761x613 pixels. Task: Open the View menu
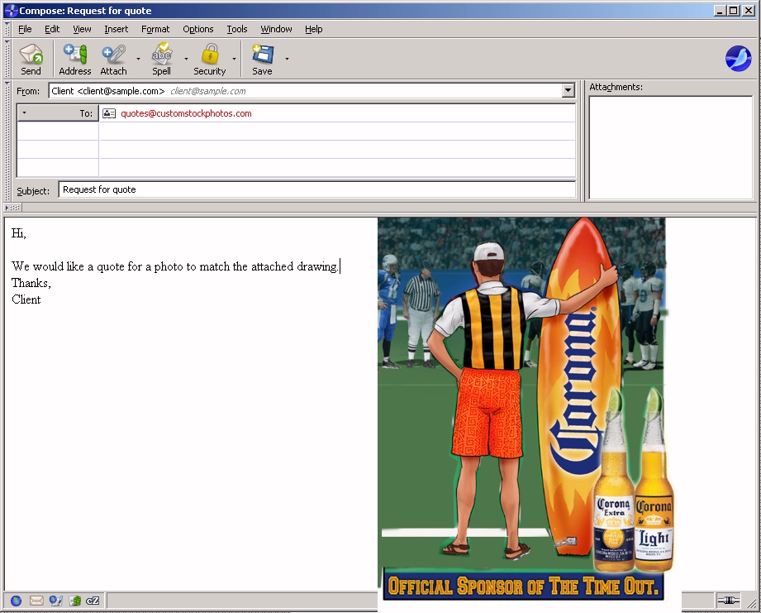click(82, 29)
